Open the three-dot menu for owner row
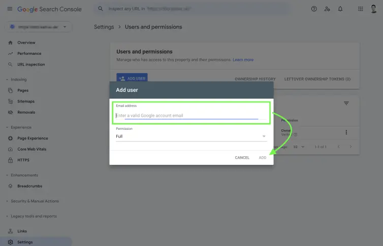 tap(346, 132)
